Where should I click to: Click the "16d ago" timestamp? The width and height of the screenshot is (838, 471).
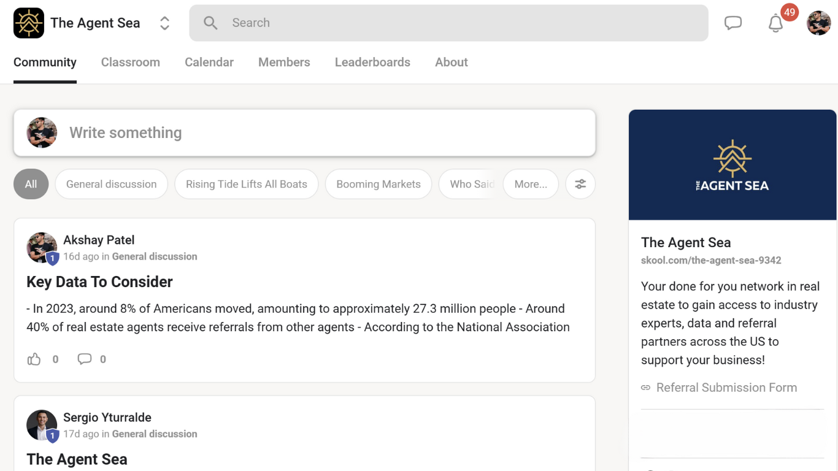click(81, 256)
